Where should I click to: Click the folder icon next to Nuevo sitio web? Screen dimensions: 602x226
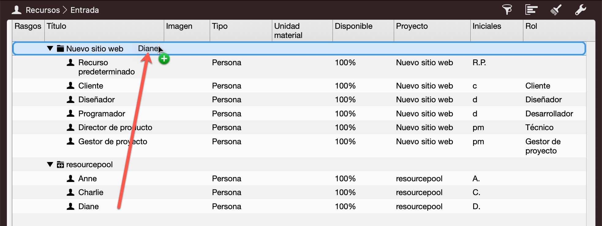pos(60,48)
